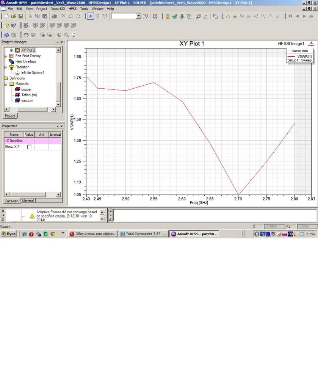
Task: Click the What's This help pointer icon
Action: 14,26
